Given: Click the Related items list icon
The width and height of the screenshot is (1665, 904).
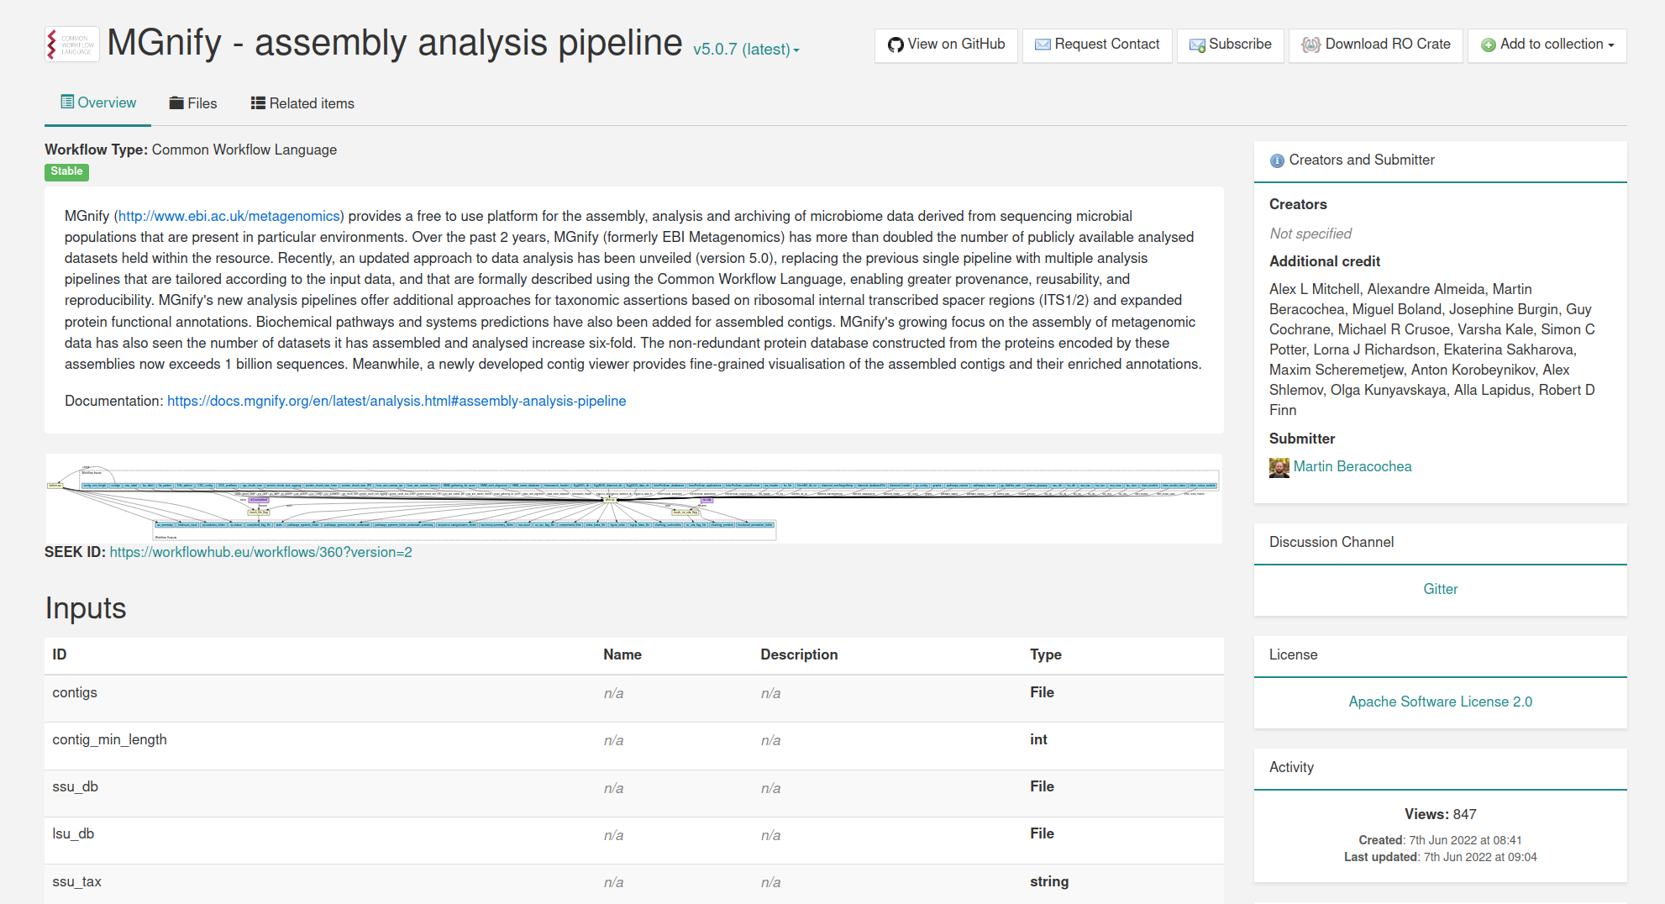Looking at the screenshot, I should (x=258, y=103).
